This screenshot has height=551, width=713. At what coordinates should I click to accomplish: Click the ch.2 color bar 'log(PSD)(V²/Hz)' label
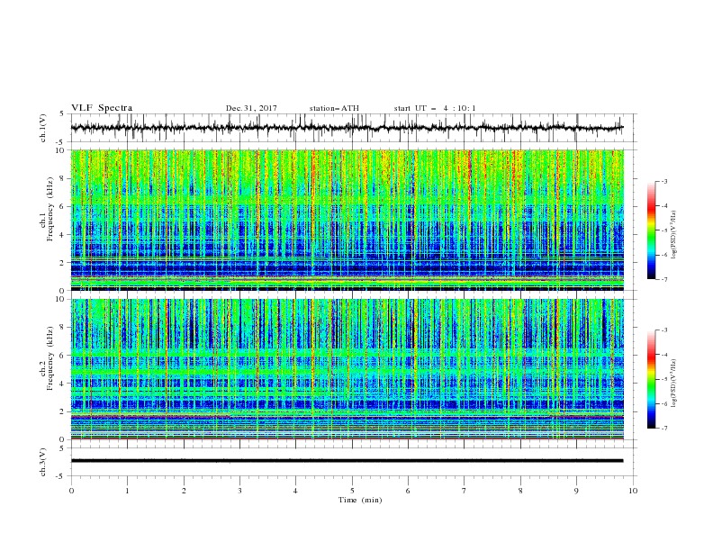coord(674,384)
